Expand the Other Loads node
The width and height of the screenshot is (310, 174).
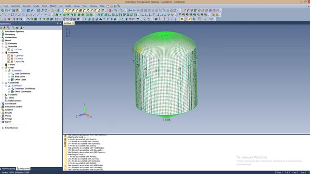point(9,80)
